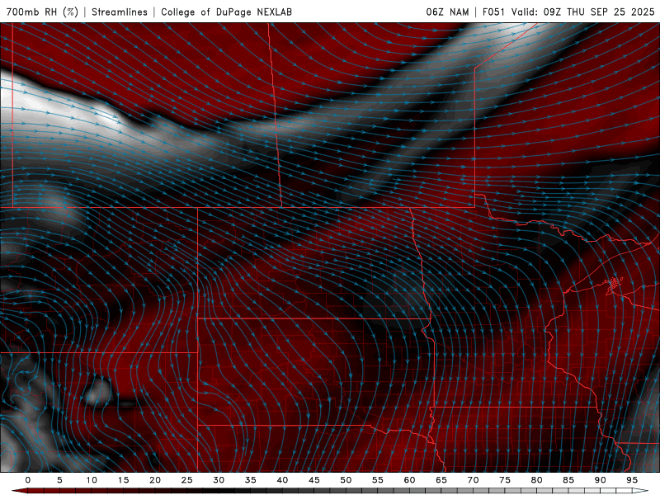
Task: Click the "Streamlines" label in the header
Action: click(x=120, y=12)
